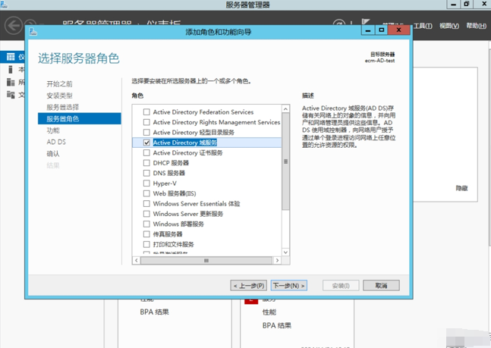Viewport: 491px width, 348px height.
Task: Tick the Hyper-V role checkbox
Action: tap(146, 183)
